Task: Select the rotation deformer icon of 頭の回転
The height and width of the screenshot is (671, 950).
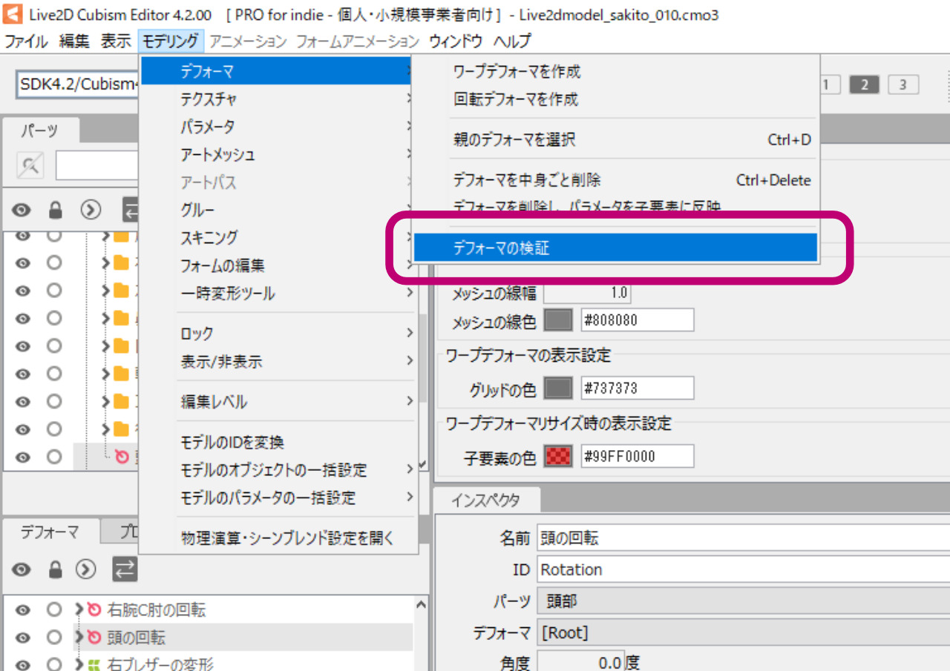Action: 94,638
